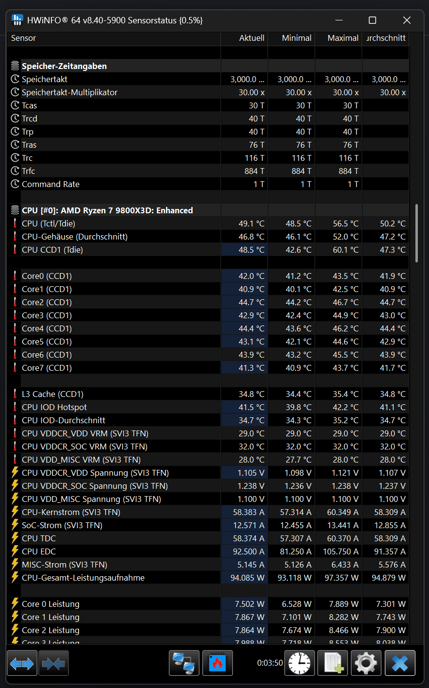Image resolution: width=429 pixels, height=688 pixels.
Task: Maximize the HWiNFO sensor window
Action: [372, 20]
